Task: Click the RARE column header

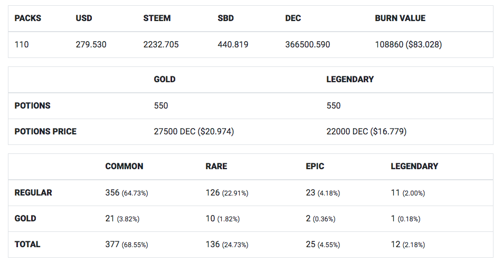Action: 216,167
